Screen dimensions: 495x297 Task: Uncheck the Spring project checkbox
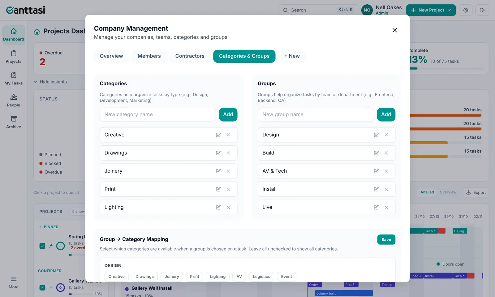point(42,246)
